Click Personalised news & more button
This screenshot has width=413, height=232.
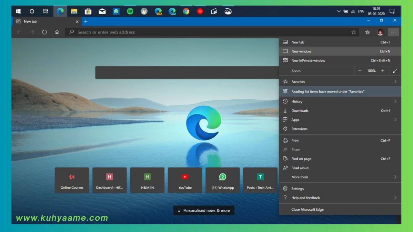click(204, 210)
